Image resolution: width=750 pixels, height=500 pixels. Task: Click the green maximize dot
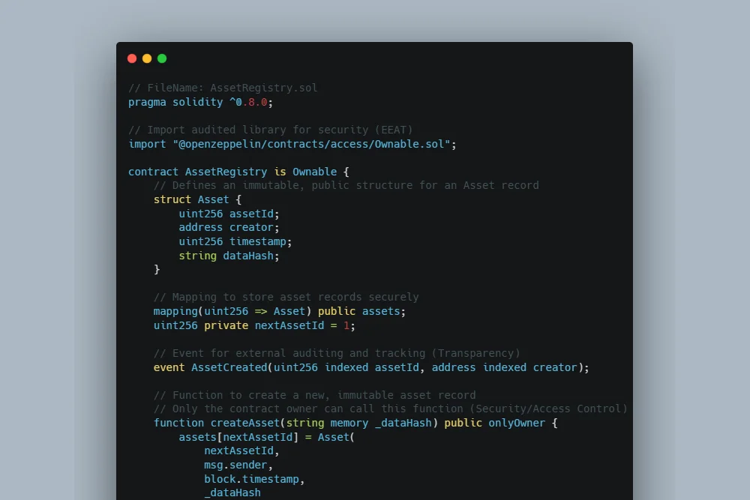(x=162, y=58)
